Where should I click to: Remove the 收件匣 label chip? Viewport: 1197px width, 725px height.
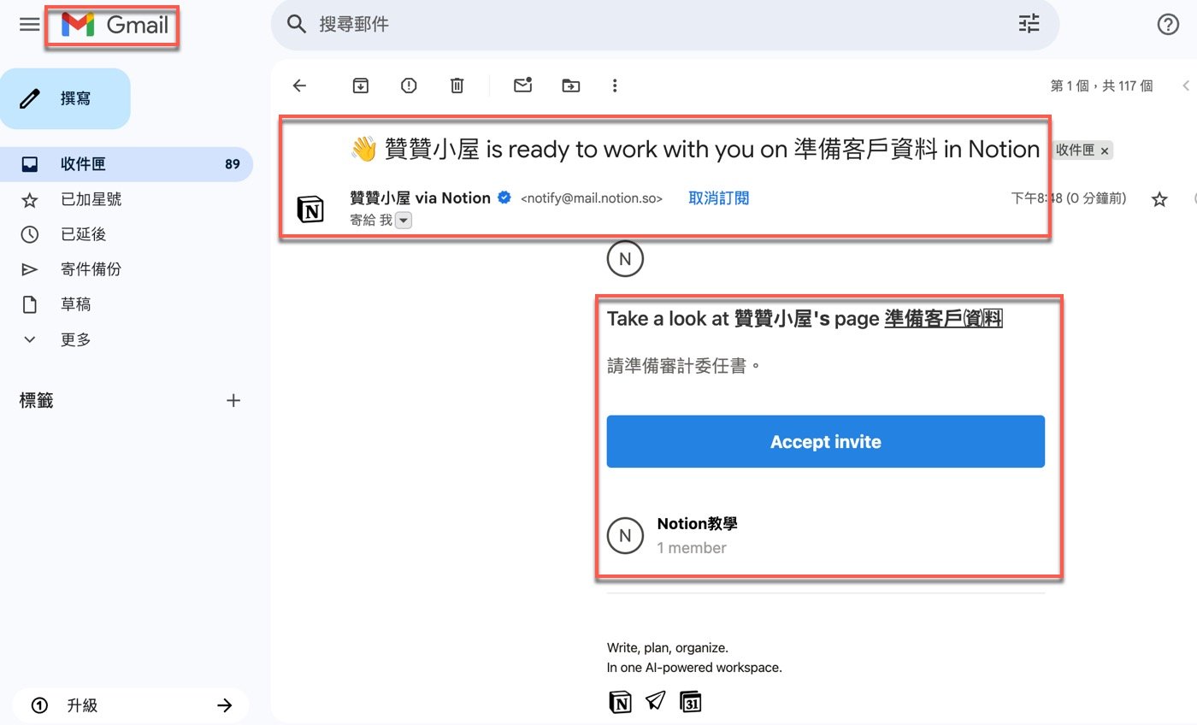click(1105, 150)
